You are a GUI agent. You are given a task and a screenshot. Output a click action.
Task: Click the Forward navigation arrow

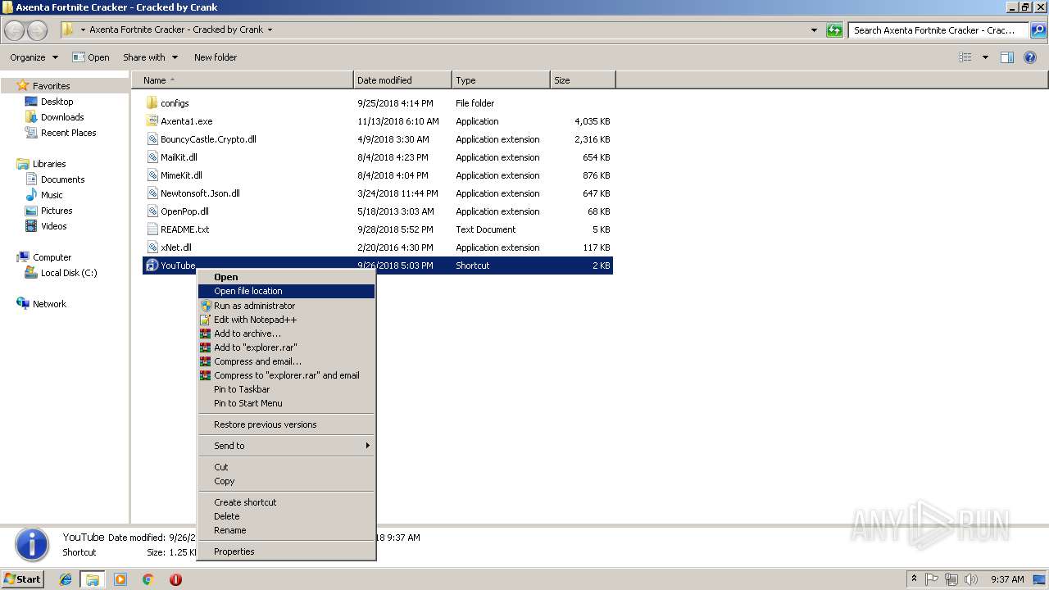[x=37, y=30]
